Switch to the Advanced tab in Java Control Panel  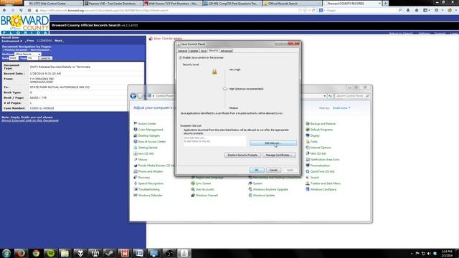click(227, 51)
